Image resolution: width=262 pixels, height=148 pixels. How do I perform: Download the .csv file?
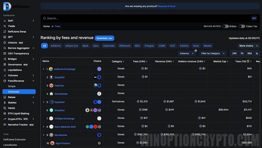click(x=104, y=38)
